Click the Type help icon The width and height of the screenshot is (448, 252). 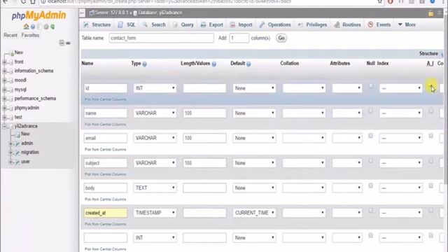click(x=145, y=64)
